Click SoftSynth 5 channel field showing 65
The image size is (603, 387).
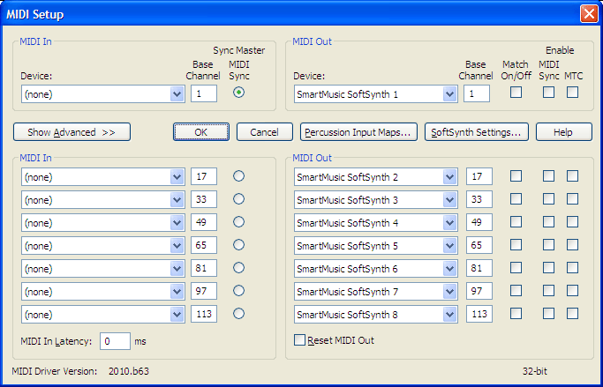(x=479, y=245)
